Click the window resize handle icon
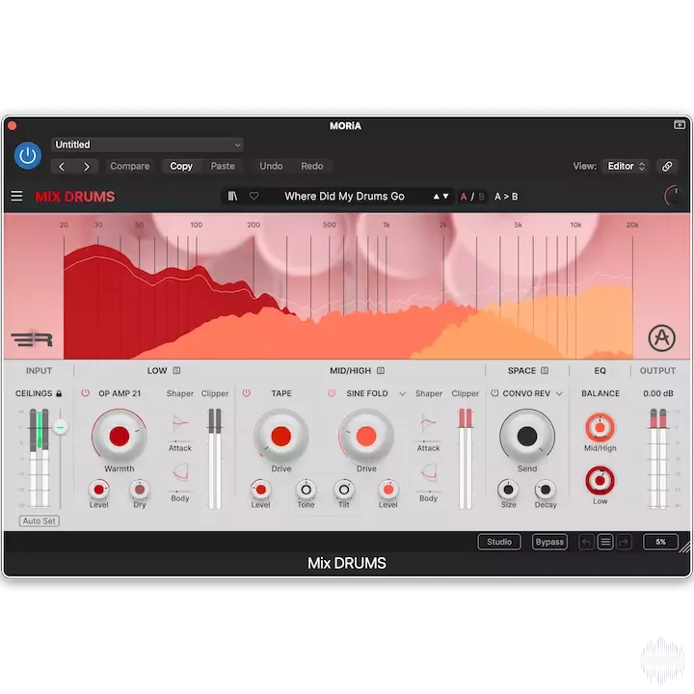 point(684,547)
